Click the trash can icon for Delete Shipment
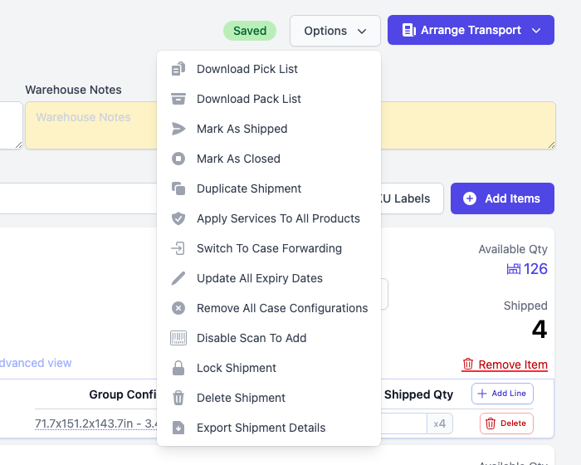 [178, 398]
